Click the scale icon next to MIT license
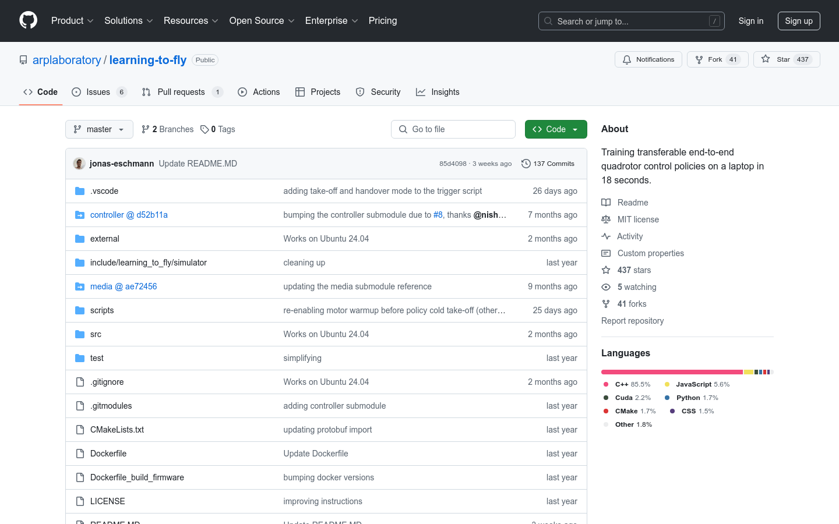This screenshot has height=524, width=839. pyautogui.click(x=606, y=219)
